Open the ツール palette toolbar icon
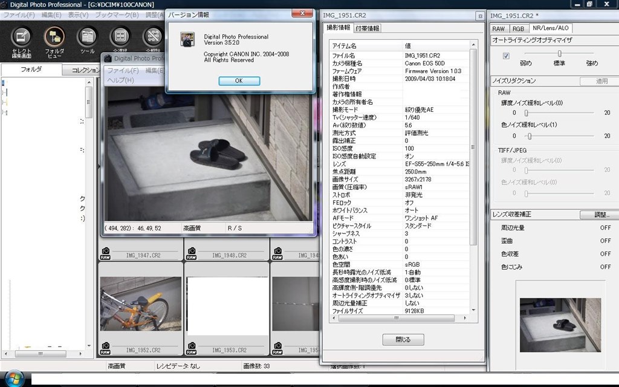The image size is (619, 387). (87, 37)
